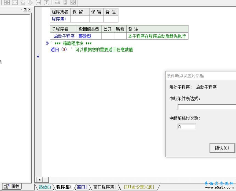The image size is (236, 191).
Task: Focus the 中断条件表达式 input field
Action: click(207, 107)
